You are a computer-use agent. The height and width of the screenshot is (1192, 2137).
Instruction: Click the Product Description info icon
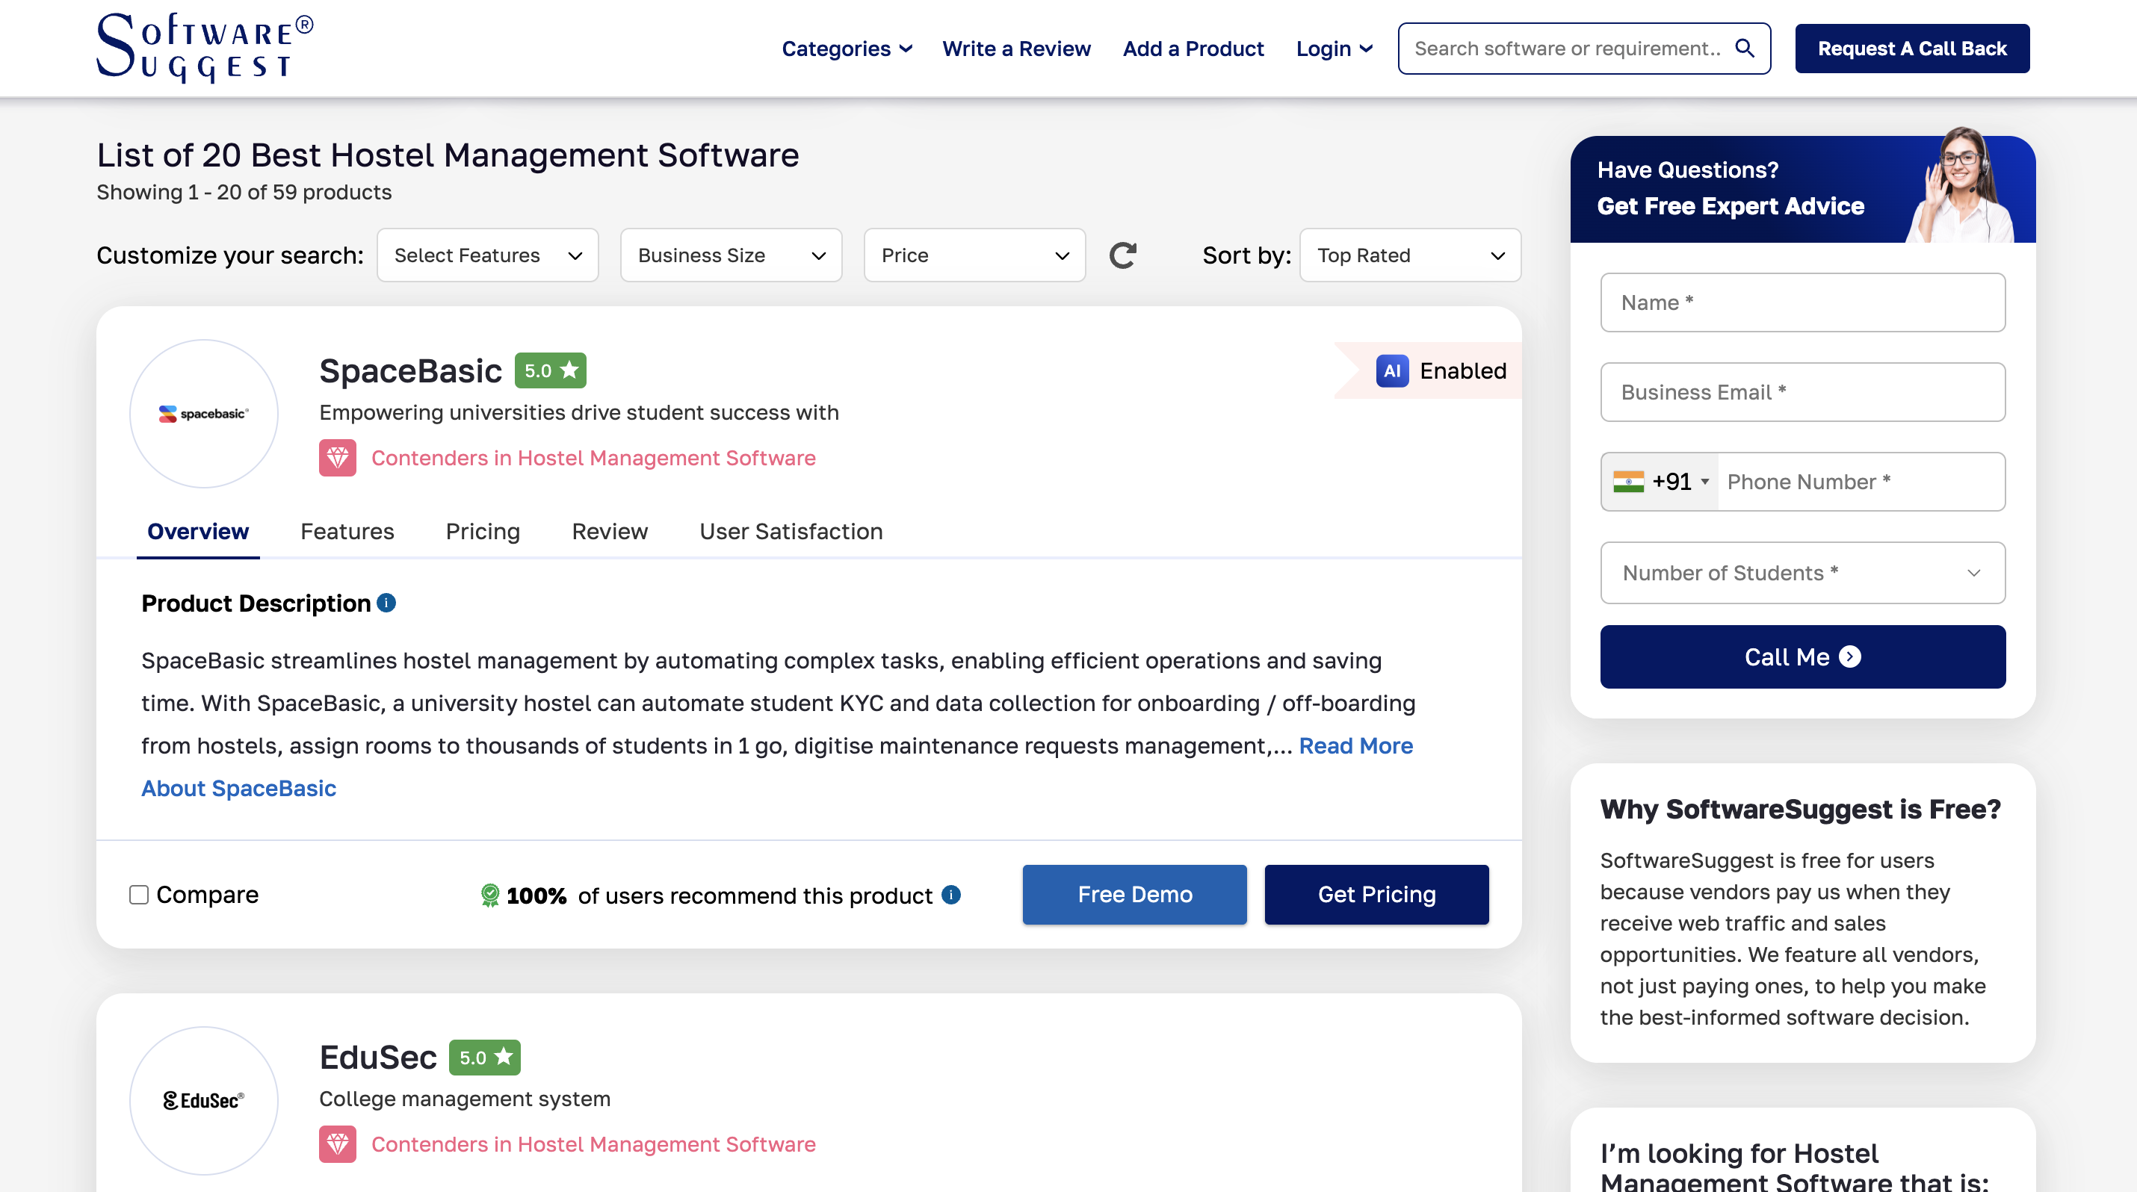(x=386, y=603)
